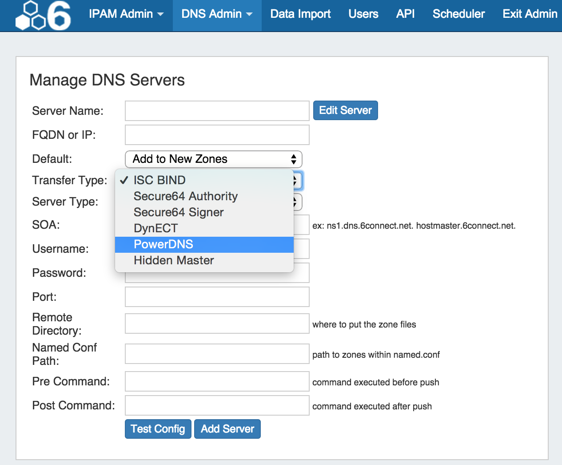Open the API menu item
The width and height of the screenshot is (562, 465).
405,14
